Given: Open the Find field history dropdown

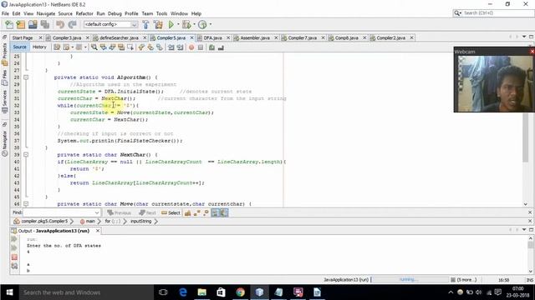Looking at the screenshot, I should pyautogui.click(x=97, y=212).
